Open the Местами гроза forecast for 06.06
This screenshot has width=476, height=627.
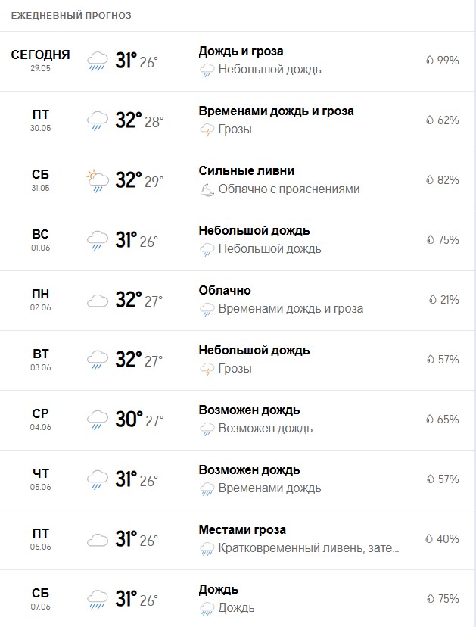(242, 530)
